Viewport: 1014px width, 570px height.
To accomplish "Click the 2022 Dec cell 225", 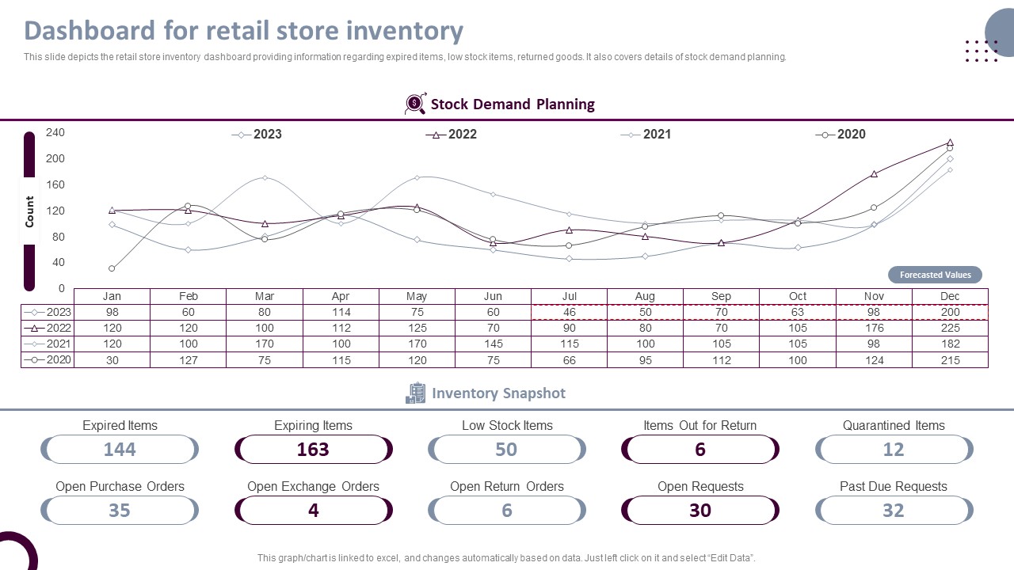I will click(950, 328).
